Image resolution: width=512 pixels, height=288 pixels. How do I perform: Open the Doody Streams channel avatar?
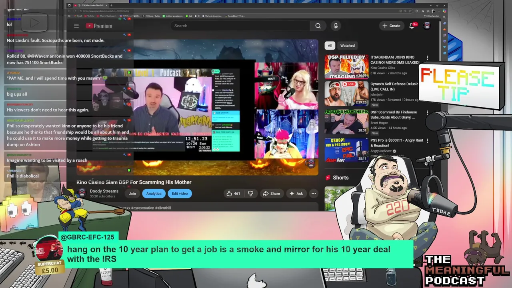pyautogui.click(x=82, y=193)
